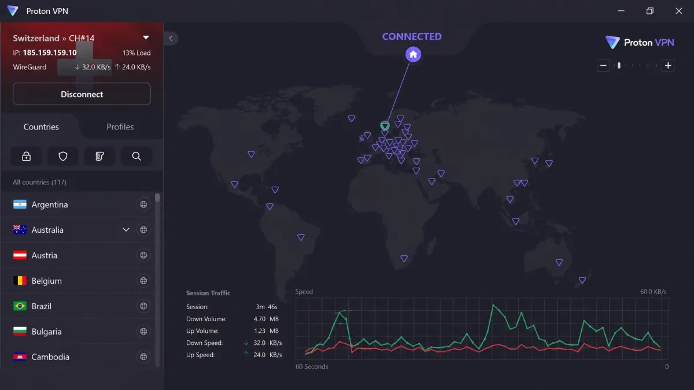Select Austria in the country list
Viewport: 694px width, 390px height.
pos(78,255)
